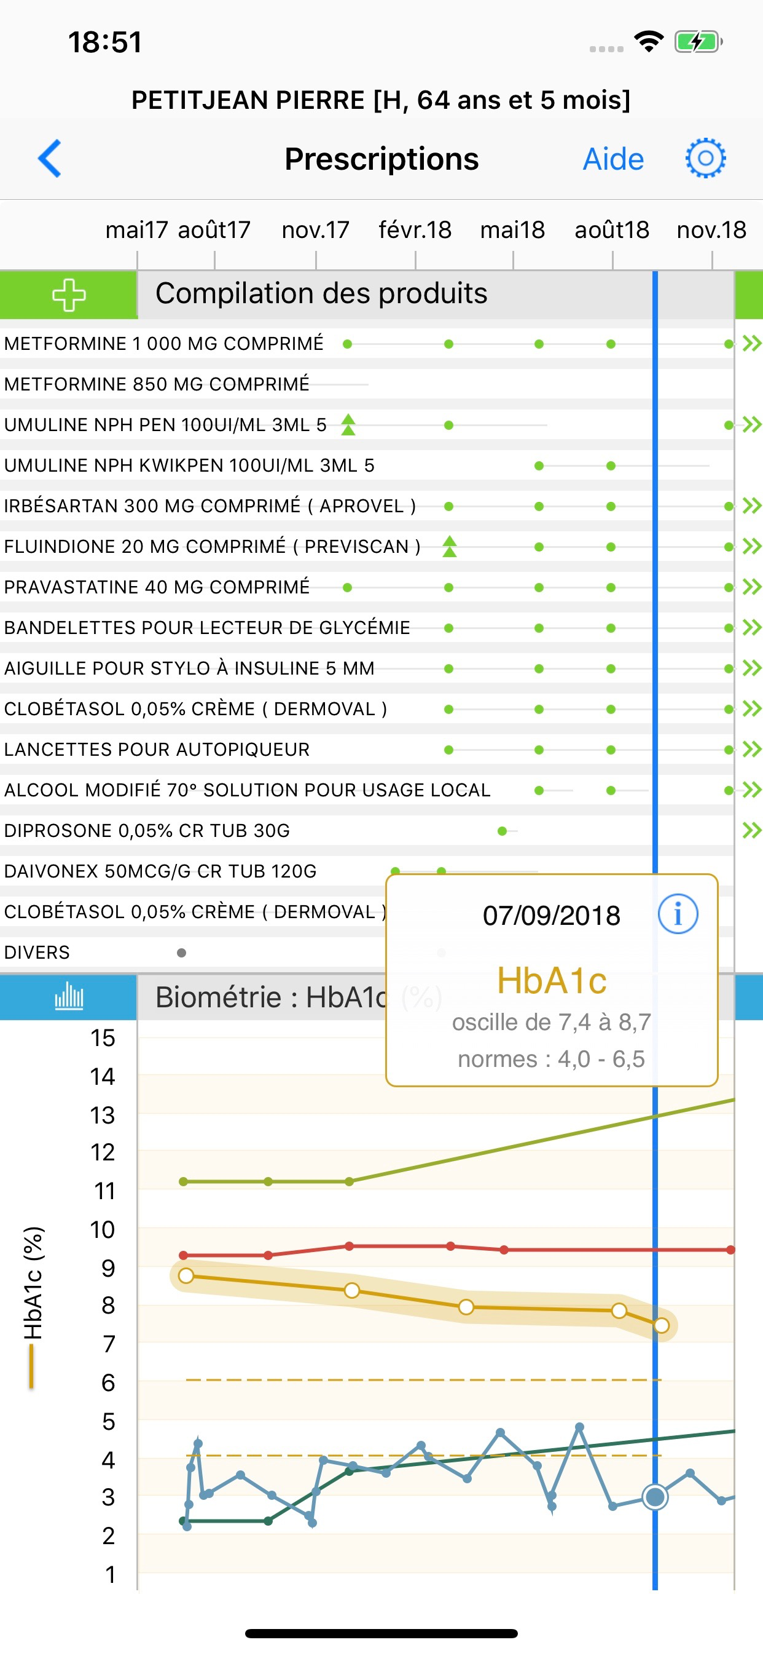The width and height of the screenshot is (763, 1653).
Task: Tap first red line point on chart
Action: 183,1255
